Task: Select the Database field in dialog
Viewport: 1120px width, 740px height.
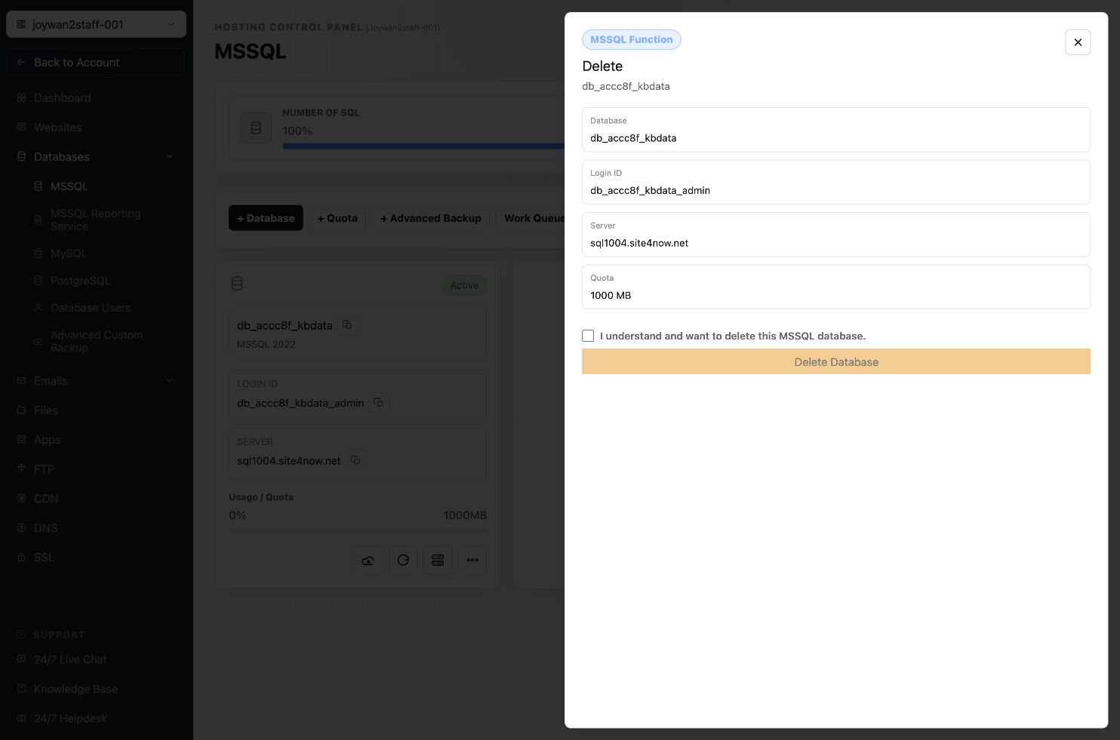Action: [x=836, y=130]
